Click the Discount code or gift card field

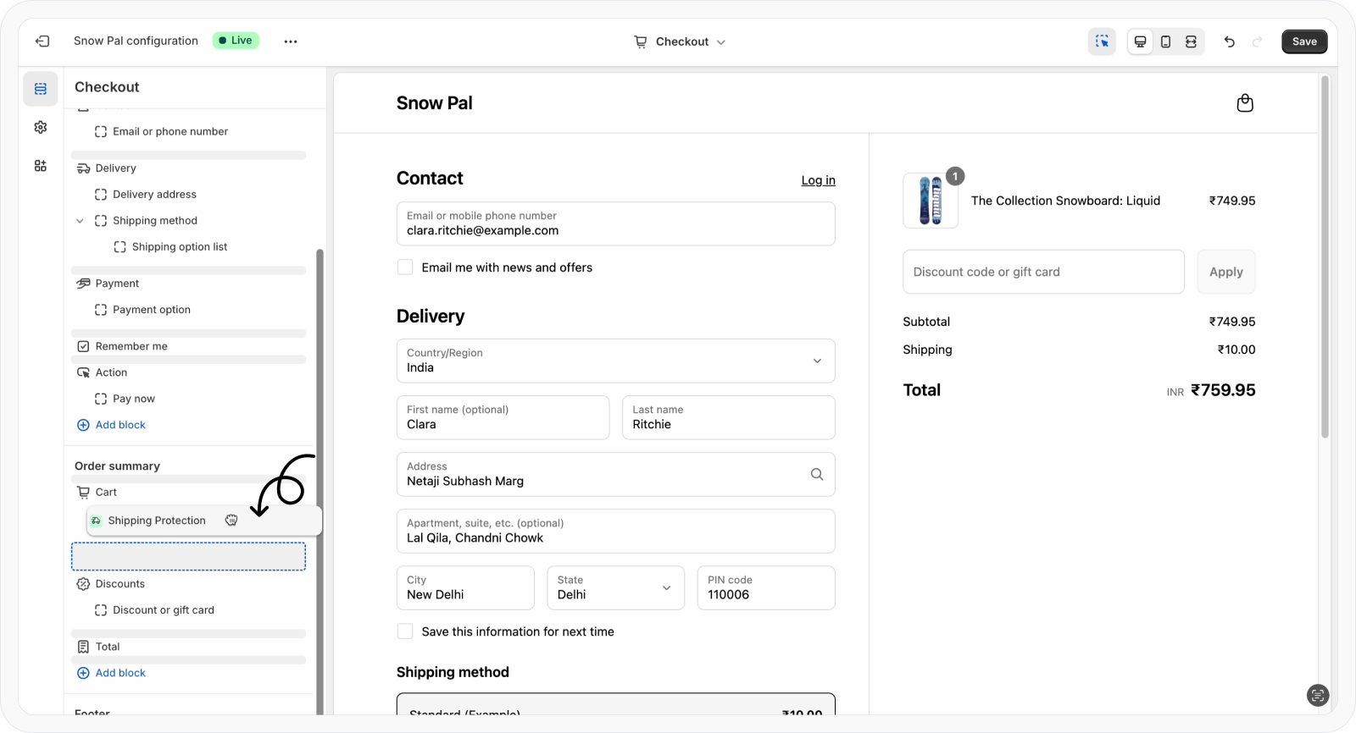tap(1043, 272)
